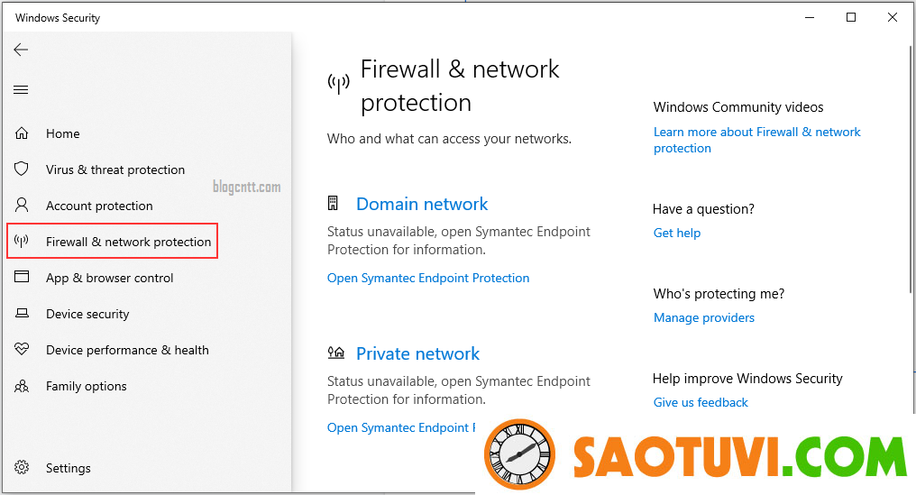916x495 pixels.
Task: Toggle the hamburger navigation menu
Action: pyautogui.click(x=21, y=89)
